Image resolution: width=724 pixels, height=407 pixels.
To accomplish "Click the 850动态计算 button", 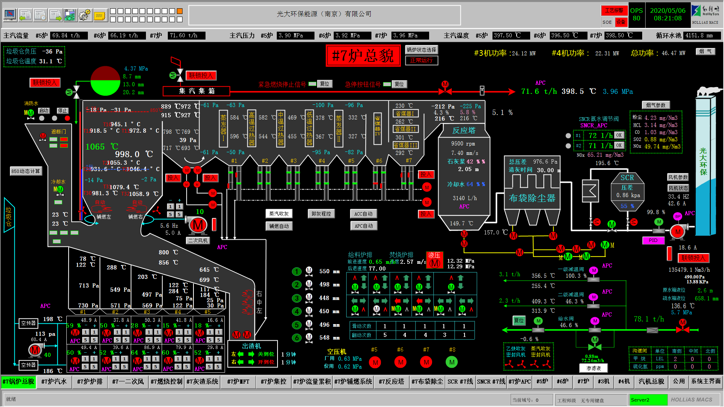I will point(26,171).
